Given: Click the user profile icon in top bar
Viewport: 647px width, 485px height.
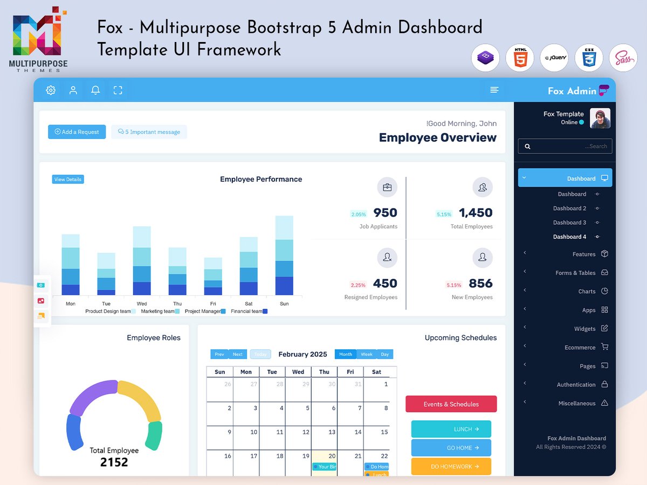Looking at the screenshot, I should pyautogui.click(x=73, y=90).
